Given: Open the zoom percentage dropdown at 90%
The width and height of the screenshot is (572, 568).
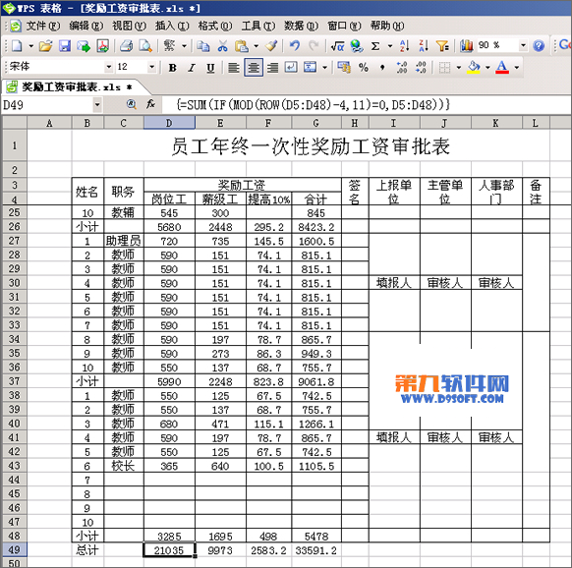Looking at the screenshot, I should coord(523,45).
